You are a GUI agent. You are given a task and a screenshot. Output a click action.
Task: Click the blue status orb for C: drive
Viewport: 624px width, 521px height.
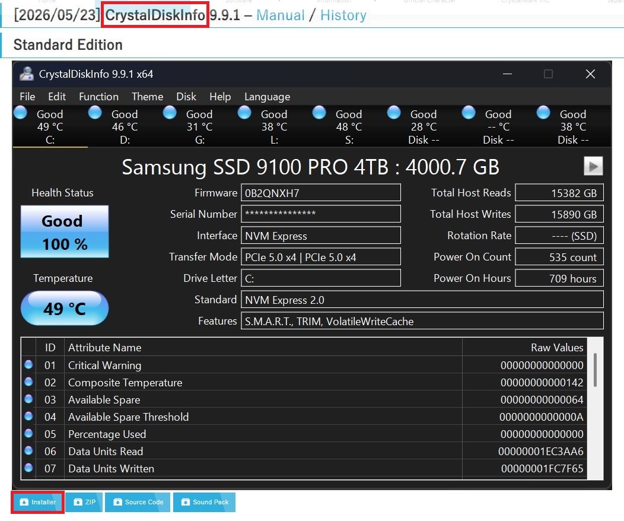(x=20, y=113)
